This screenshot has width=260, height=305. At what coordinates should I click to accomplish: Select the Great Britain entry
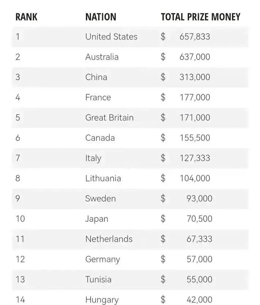click(109, 117)
